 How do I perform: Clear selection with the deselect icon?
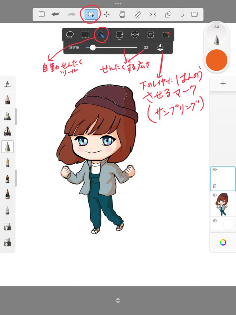click(x=166, y=34)
